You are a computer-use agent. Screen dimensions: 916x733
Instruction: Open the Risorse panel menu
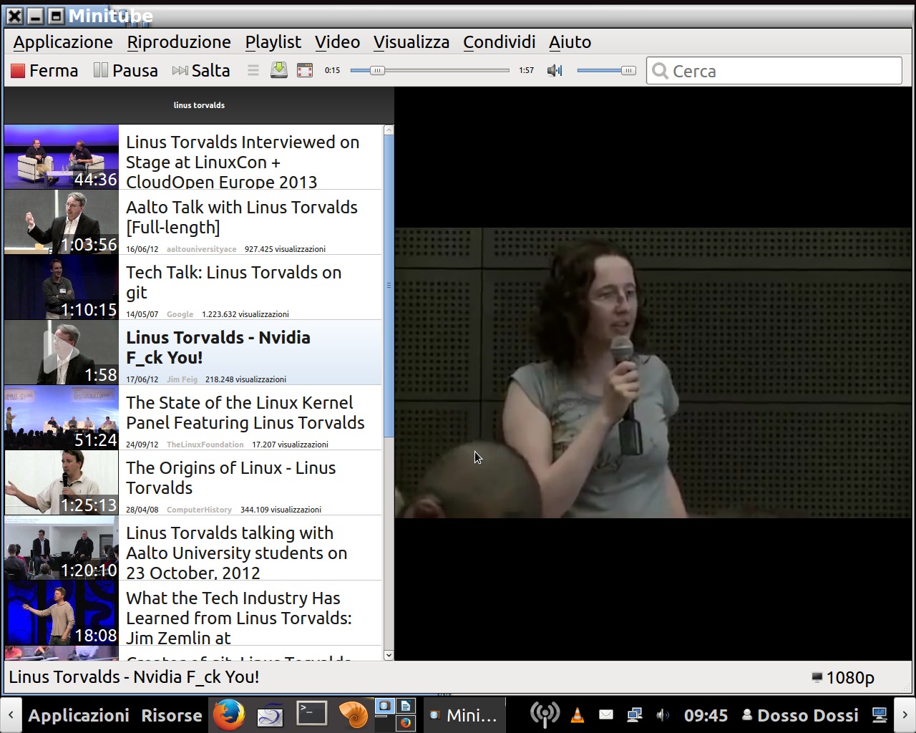[x=172, y=715]
